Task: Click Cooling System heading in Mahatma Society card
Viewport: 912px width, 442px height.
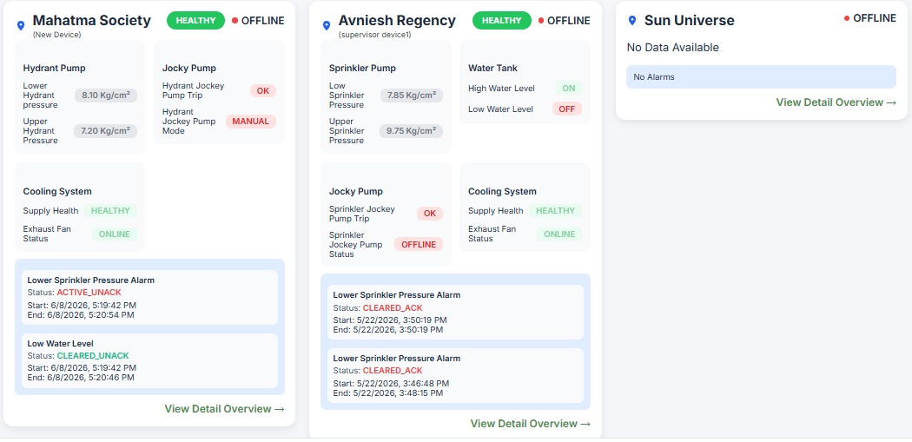Action: pos(57,191)
